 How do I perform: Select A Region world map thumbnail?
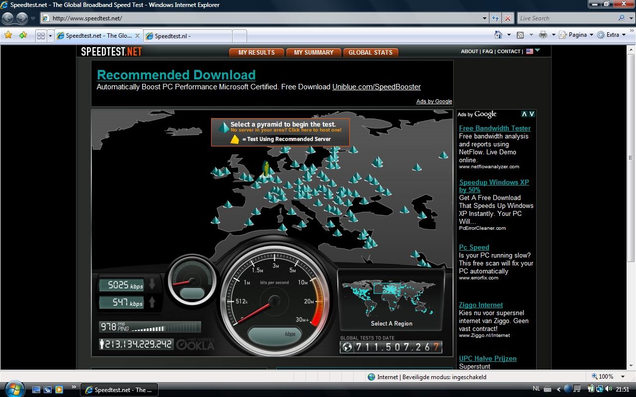coord(392,298)
